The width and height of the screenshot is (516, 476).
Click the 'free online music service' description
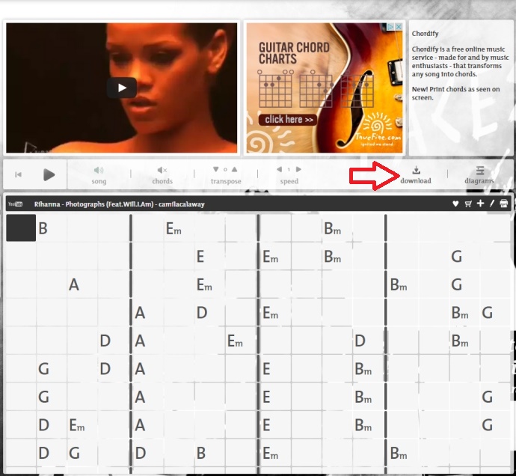460,61
